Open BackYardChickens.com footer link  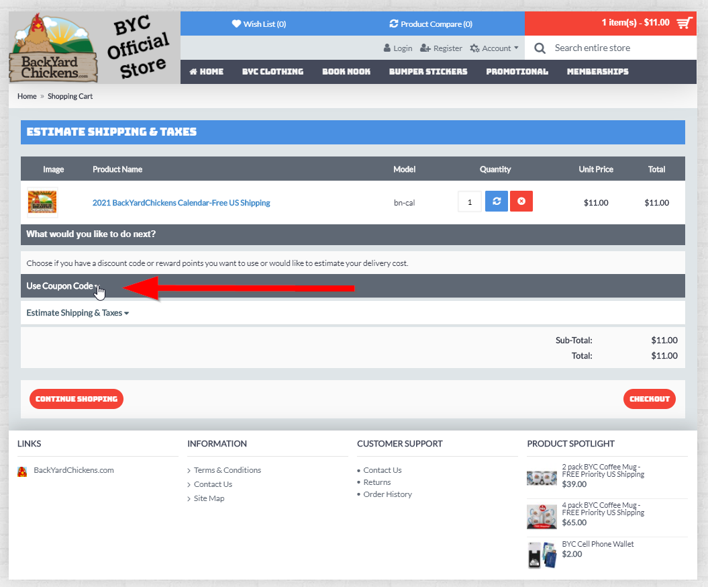tap(74, 470)
